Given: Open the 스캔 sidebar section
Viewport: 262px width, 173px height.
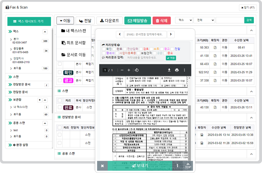Looking at the screenshot, I should [16, 77].
